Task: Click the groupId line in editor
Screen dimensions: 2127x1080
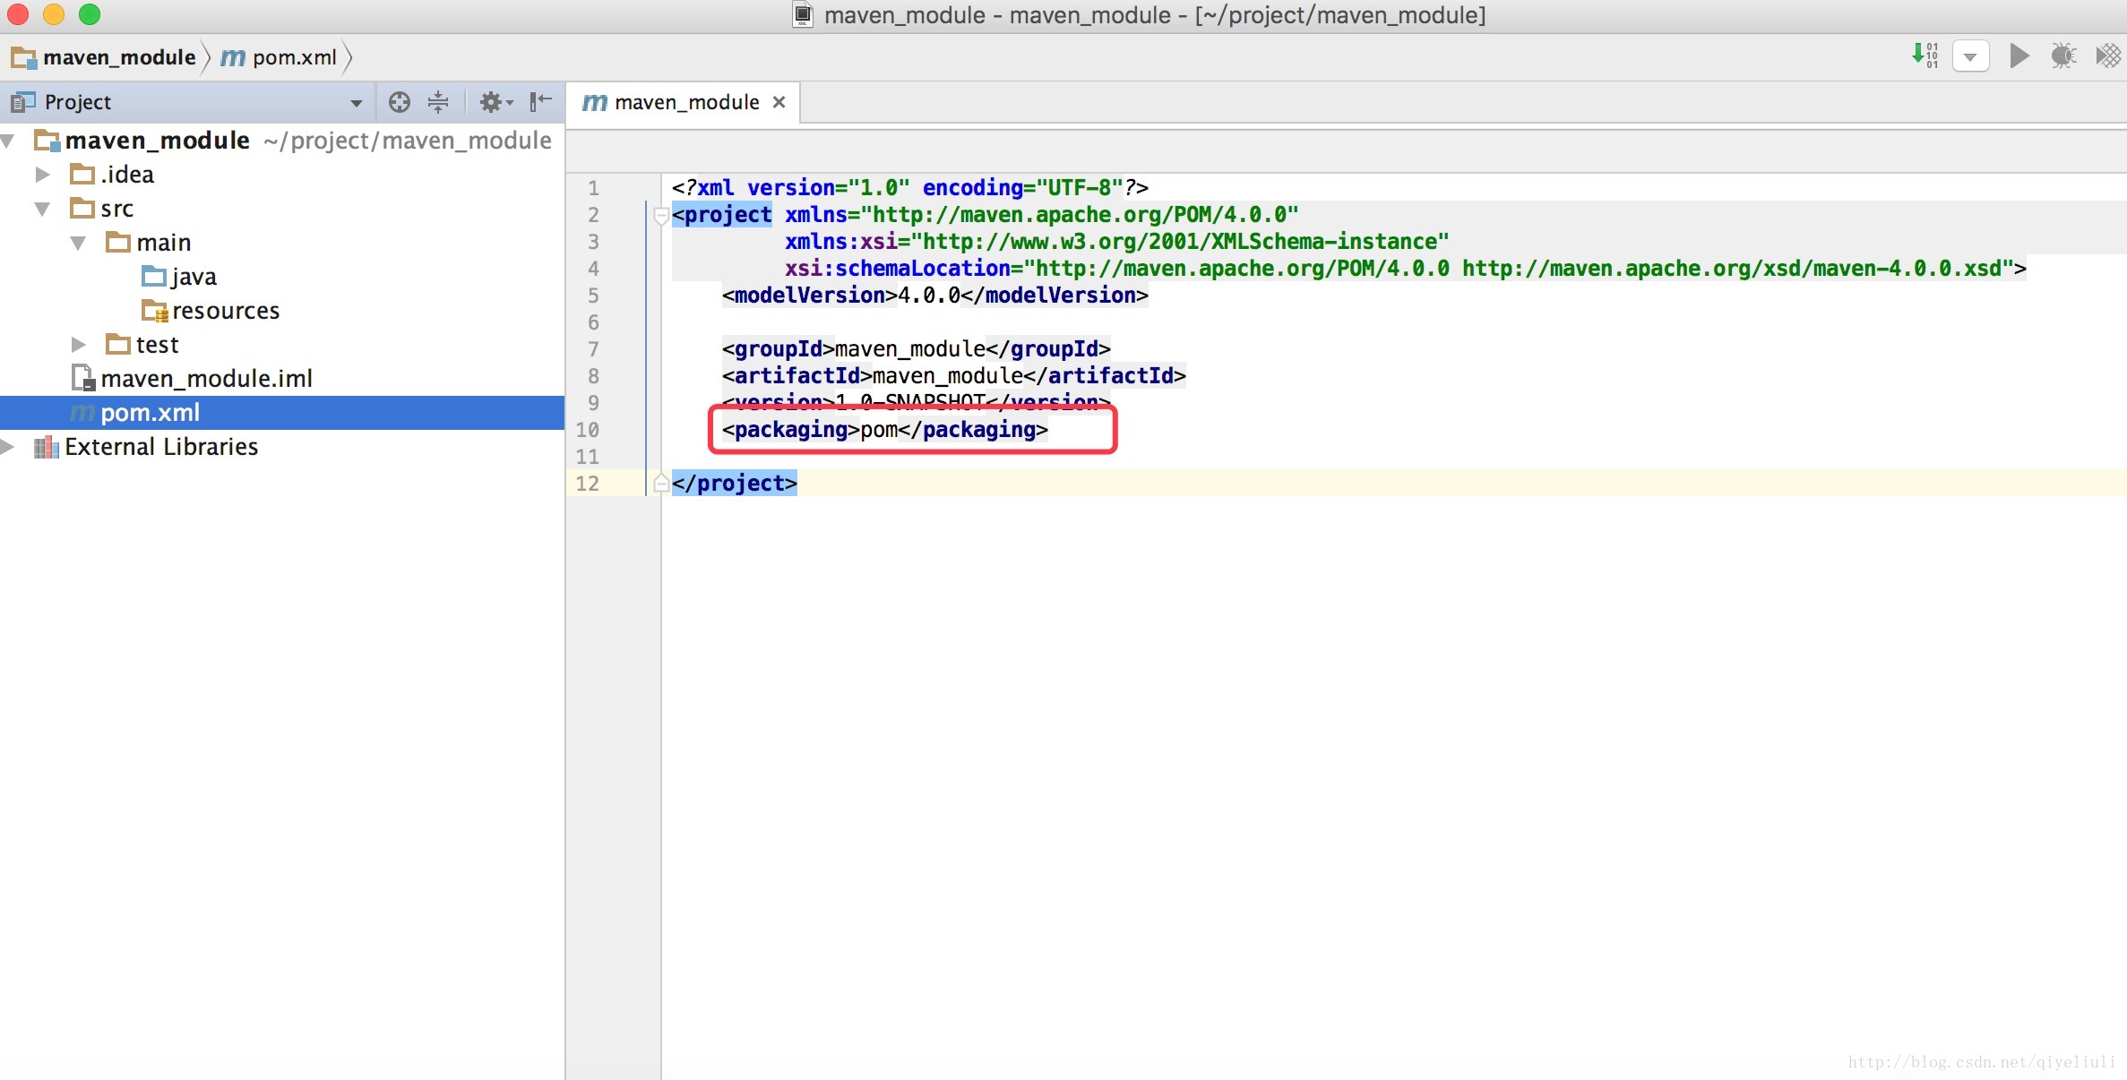Action: click(x=916, y=349)
